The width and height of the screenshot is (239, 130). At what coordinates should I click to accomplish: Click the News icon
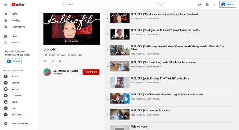6,102
